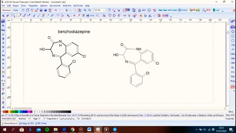Open the Add-Ons menu
Viewport: 236px width, 133px height.
(x=67, y=6)
